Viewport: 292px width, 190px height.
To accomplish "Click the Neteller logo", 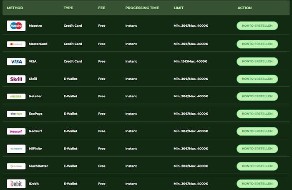I will pyautogui.click(x=16, y=96).
